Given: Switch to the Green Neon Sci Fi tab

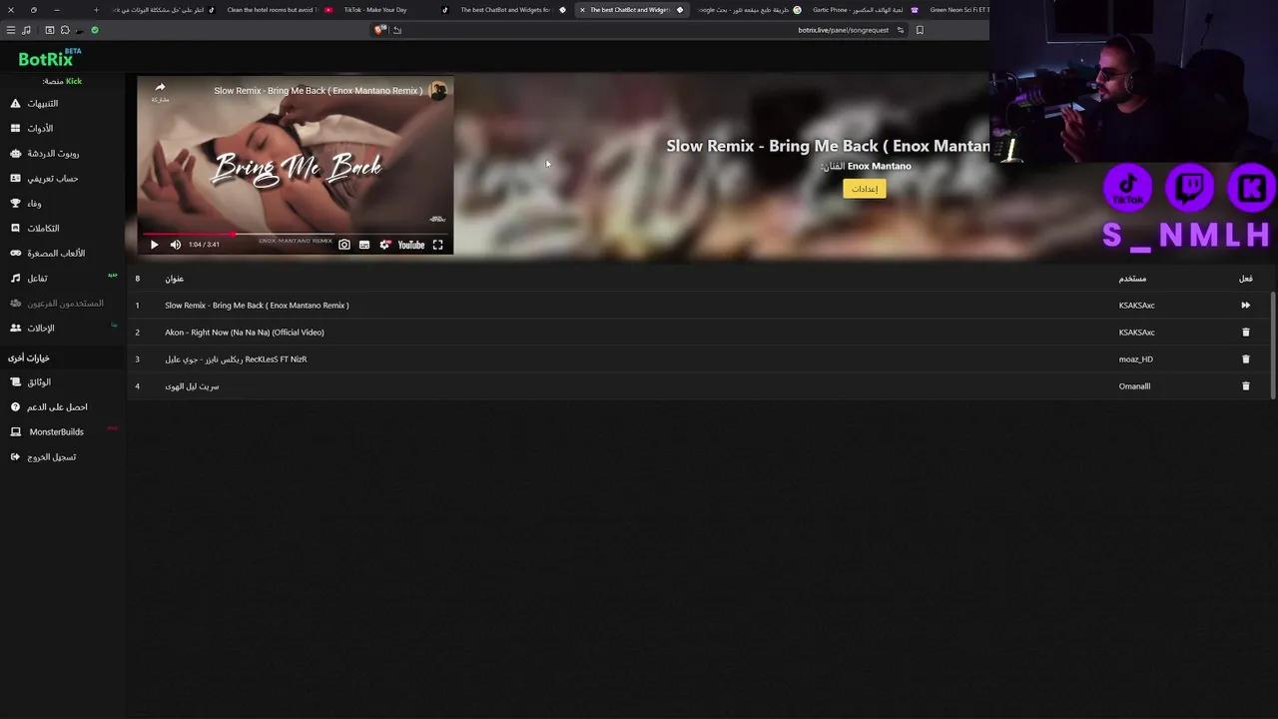Looking at the screenshot, I should click(x=958, y=10).
